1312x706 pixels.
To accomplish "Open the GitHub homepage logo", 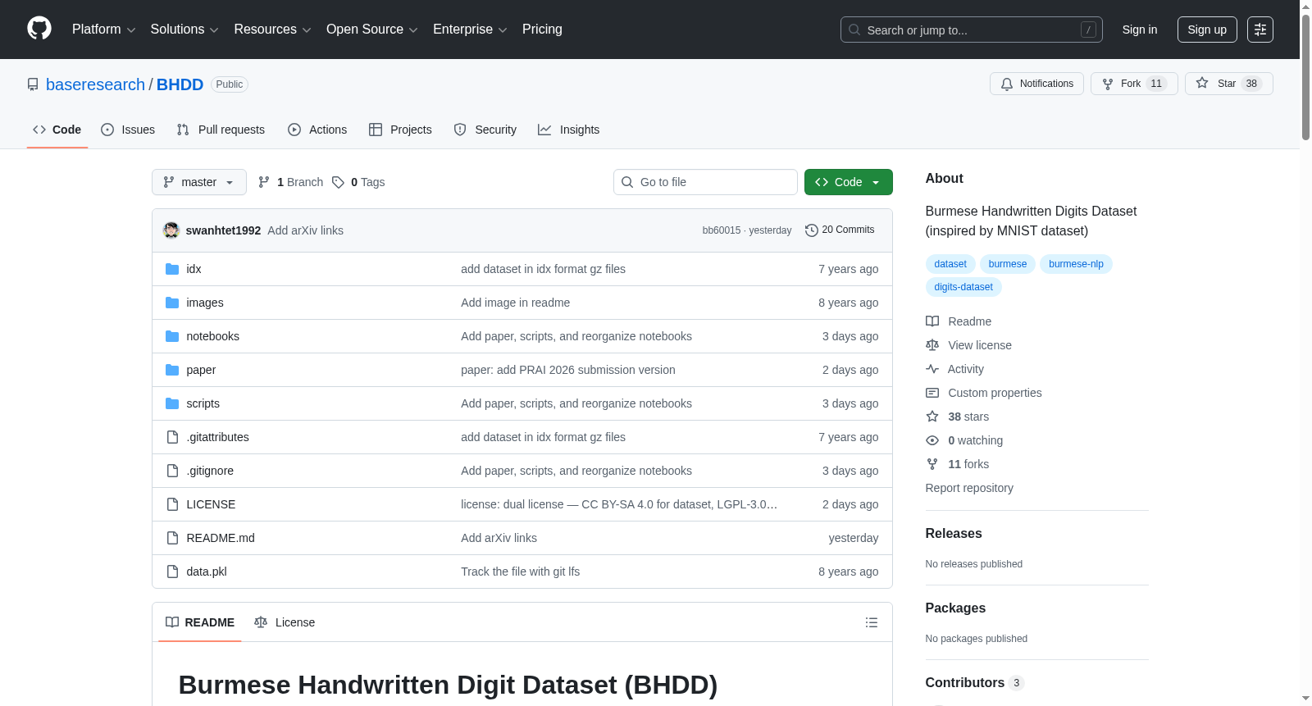I will tap(39, 29).
